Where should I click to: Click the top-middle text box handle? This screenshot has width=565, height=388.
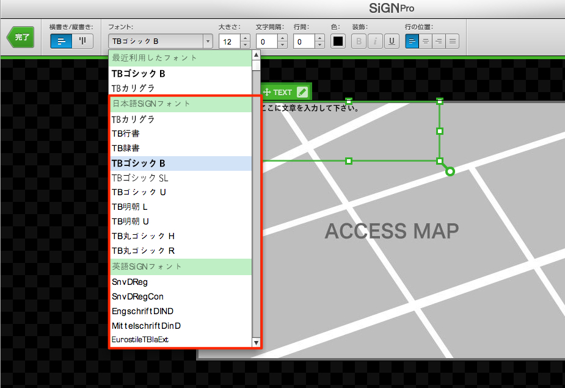click(x=348, y=101)
